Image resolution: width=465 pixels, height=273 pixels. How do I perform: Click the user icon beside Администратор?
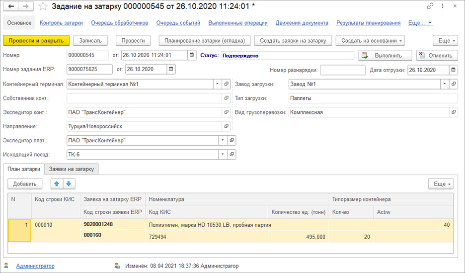pos(6,266)
